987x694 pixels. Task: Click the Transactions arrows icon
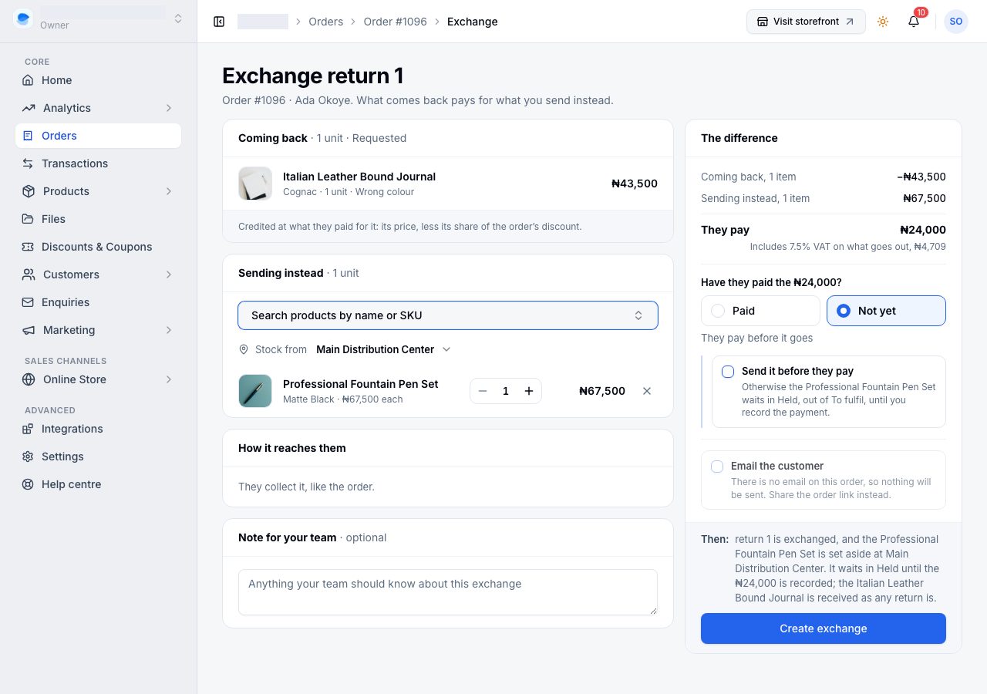click(x=29, y=163)
